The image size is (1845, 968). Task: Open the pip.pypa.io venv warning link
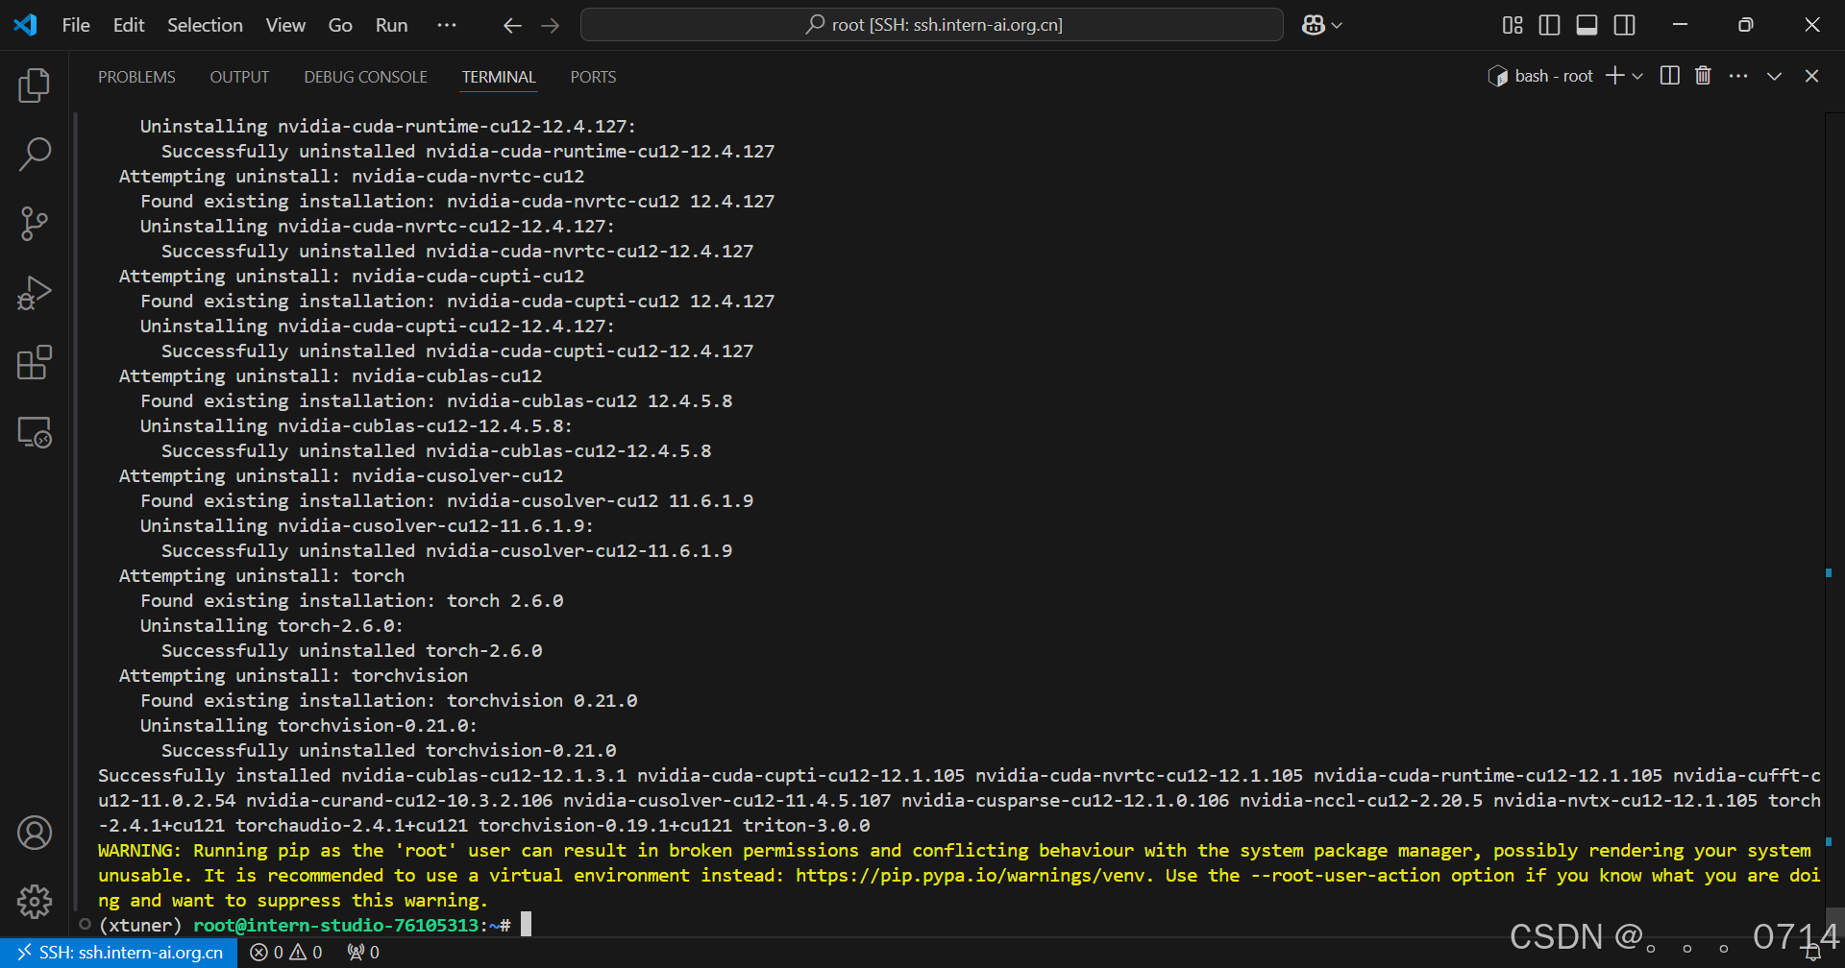click(x=971, y=876)
